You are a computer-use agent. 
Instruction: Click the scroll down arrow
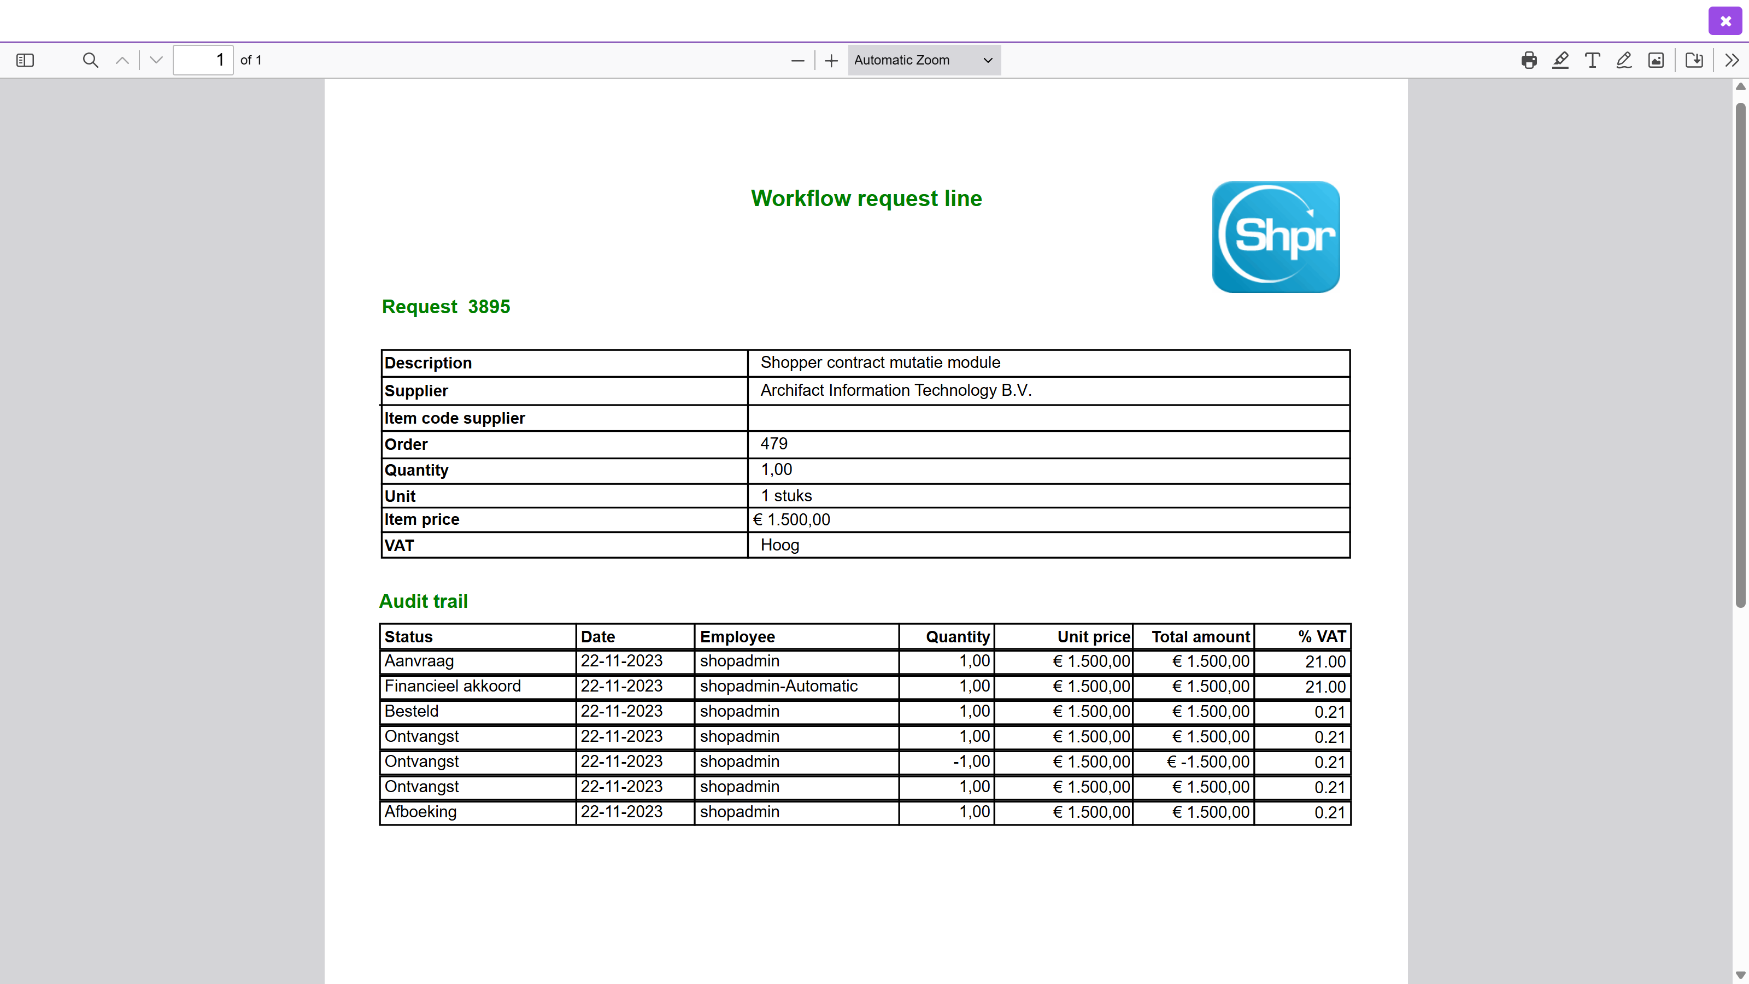tap(1740, 975)
